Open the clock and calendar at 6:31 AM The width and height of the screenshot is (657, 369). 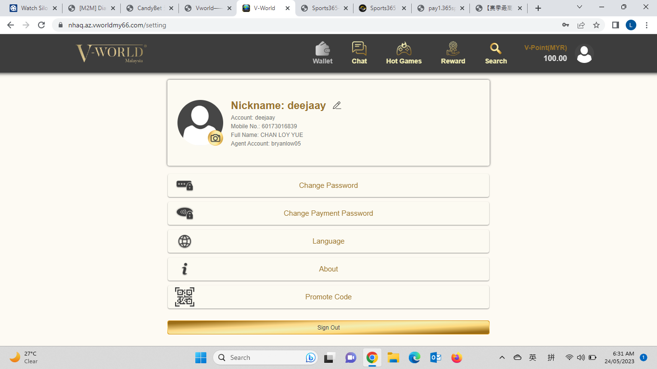[619, 357]
